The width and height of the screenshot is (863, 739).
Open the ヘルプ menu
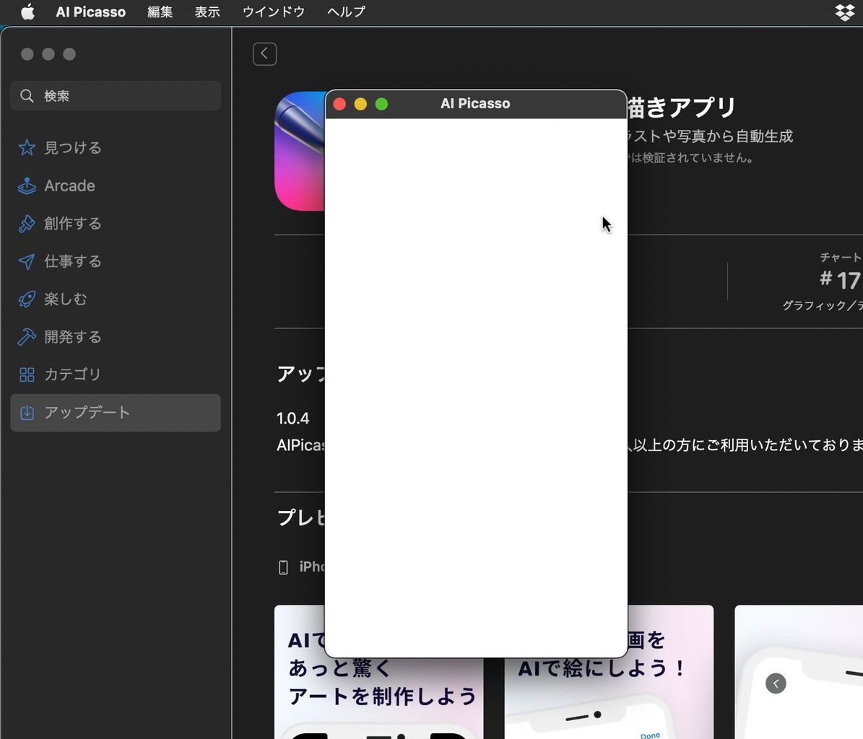point(346,12)
